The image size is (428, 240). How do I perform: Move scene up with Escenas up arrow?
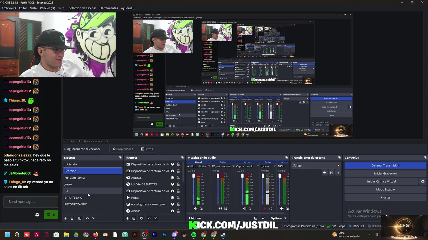tap(87, 218)
